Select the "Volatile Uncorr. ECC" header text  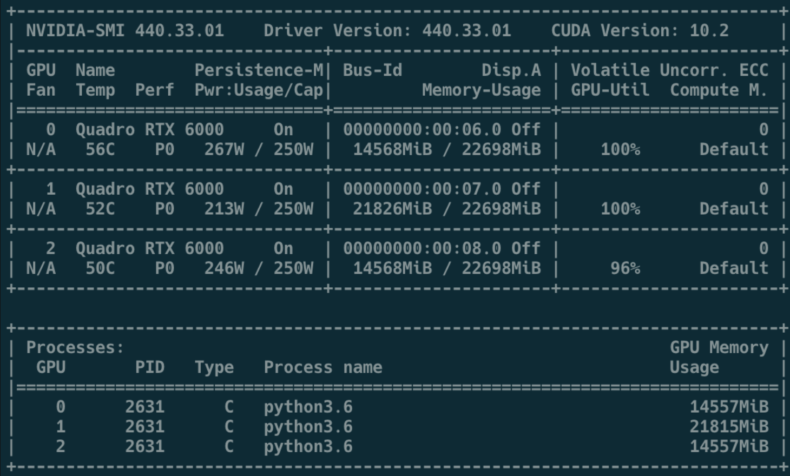(669, 70)
